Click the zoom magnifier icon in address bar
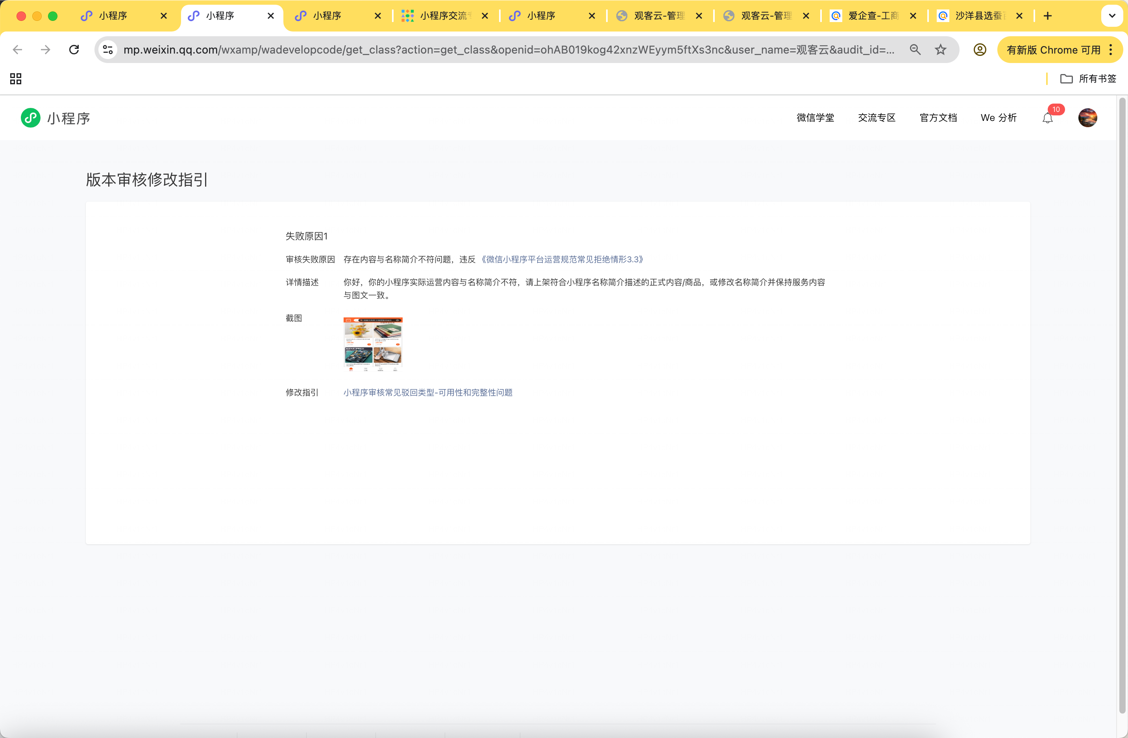Viewport: 1128px width, 738px height. coord(915,50)
